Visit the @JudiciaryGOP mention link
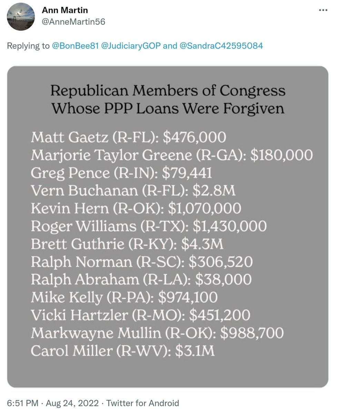 point(131,46)
